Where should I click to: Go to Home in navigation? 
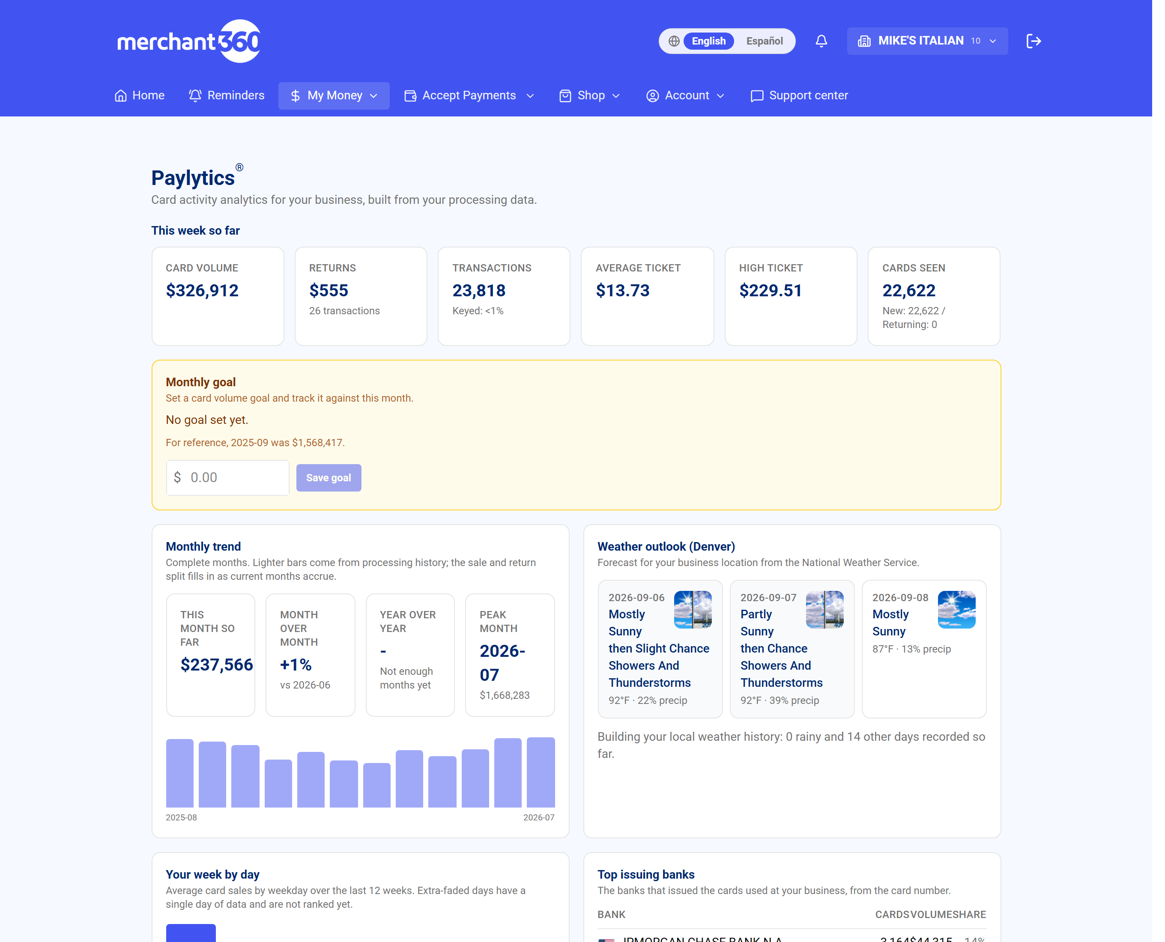point(140,96)
